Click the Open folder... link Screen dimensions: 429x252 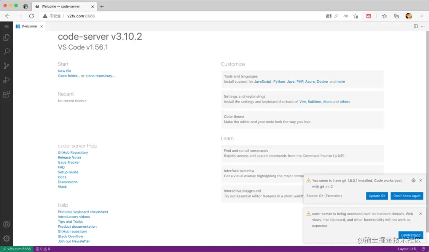point(69,76)
